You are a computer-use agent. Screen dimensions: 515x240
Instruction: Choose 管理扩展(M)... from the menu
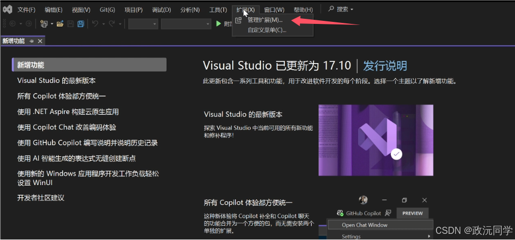tap(273, 20)
